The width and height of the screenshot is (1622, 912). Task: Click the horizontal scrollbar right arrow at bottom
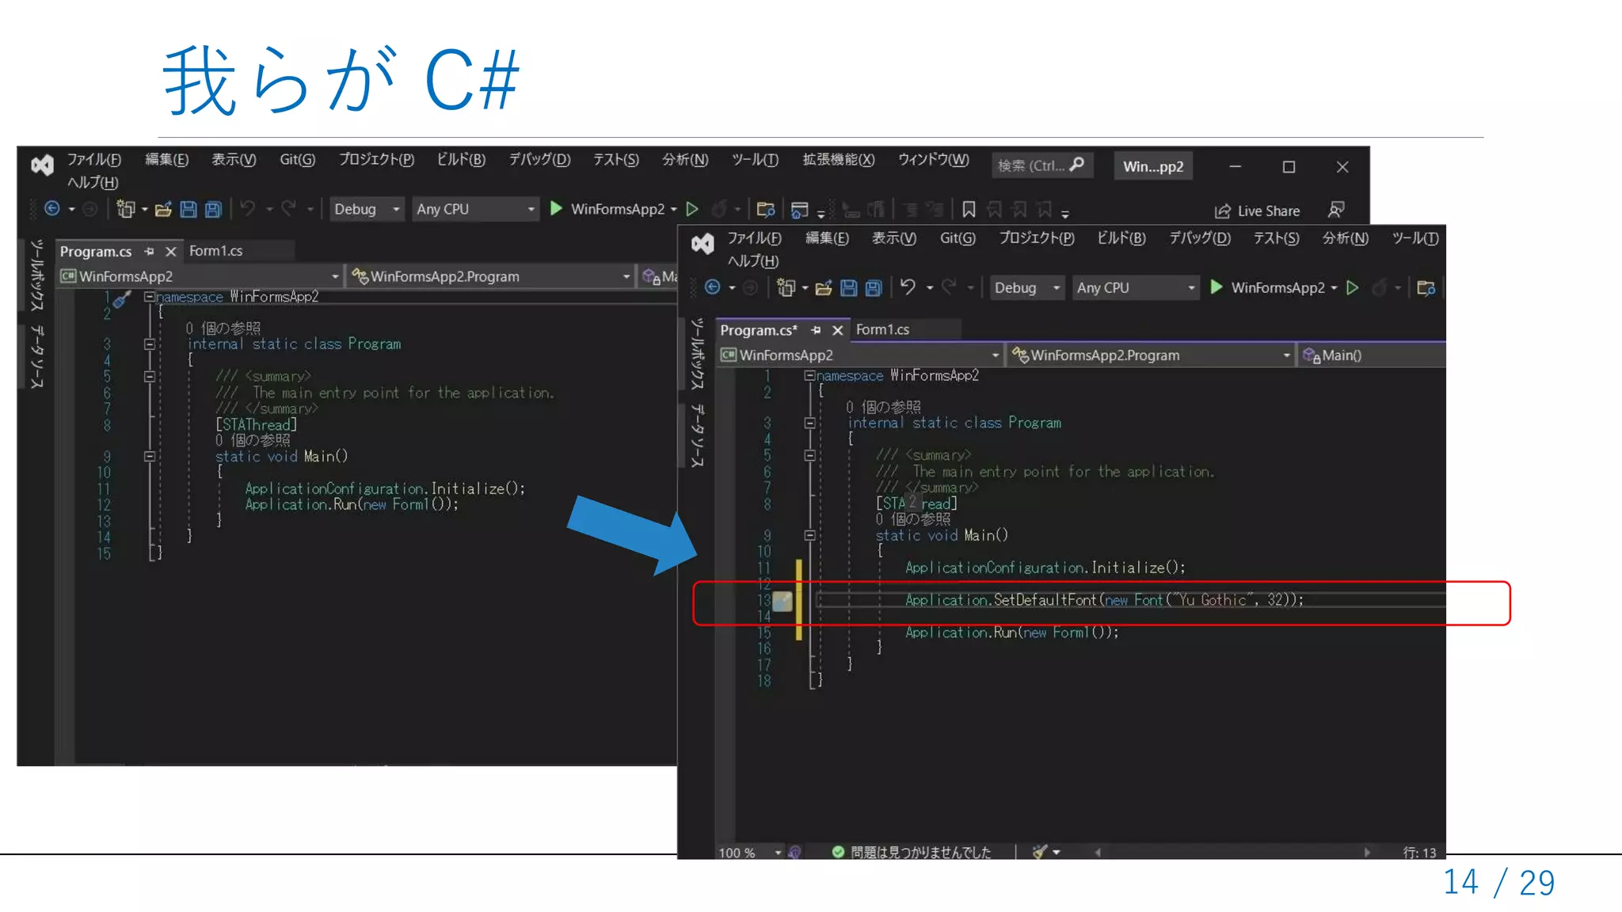coord(1367,852)
